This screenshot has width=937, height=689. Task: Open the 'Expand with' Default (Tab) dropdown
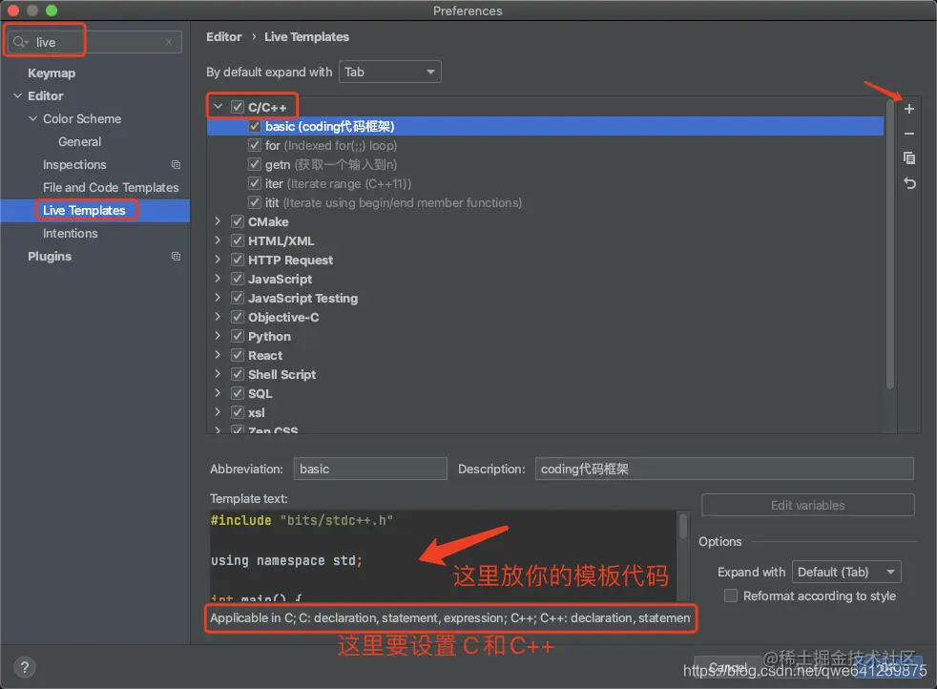[x=846, y=572]
